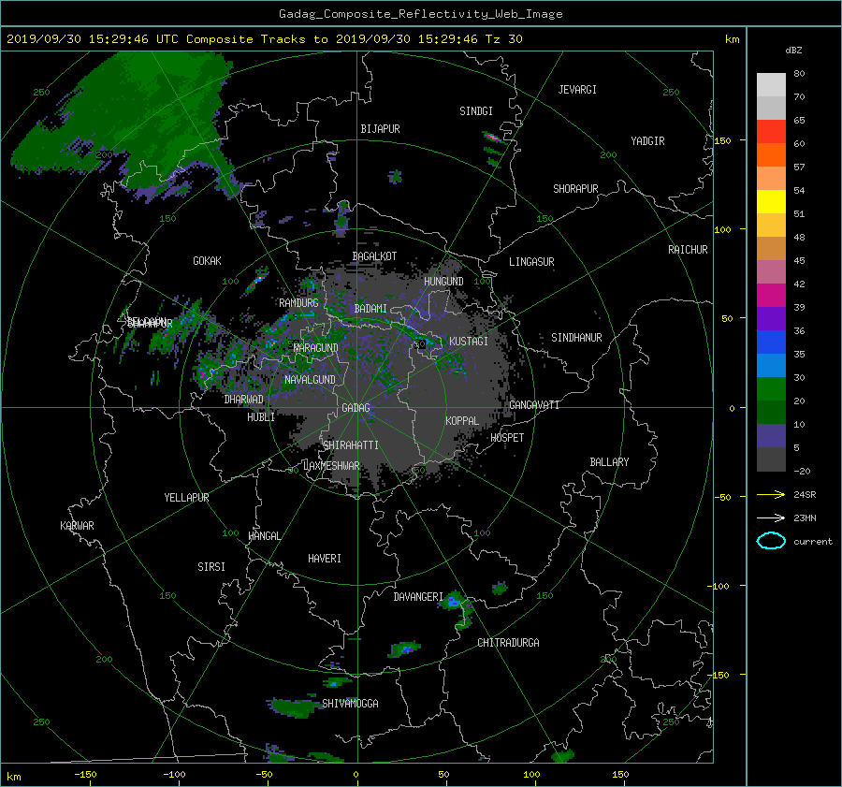
Task: Click the LINGASUR city label
Action: pyautogui.click(x=531, y=262)
